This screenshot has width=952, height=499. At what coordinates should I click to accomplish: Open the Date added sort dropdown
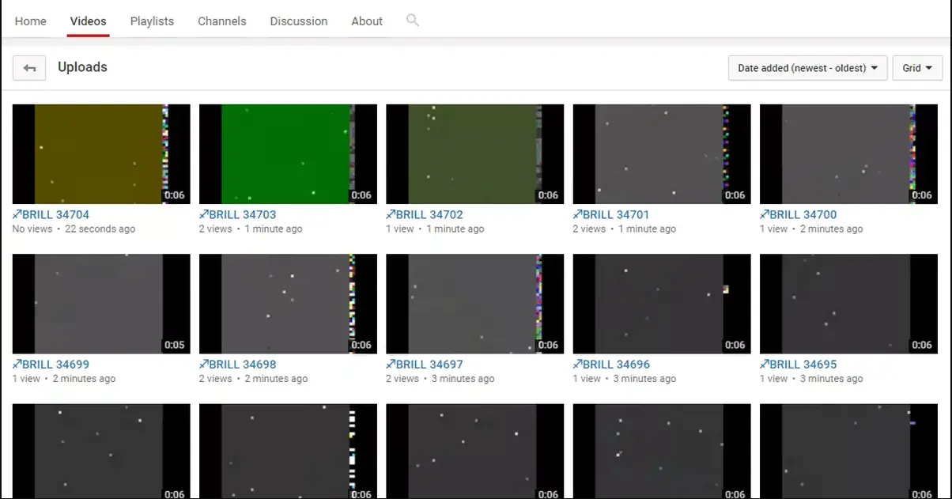807,68
